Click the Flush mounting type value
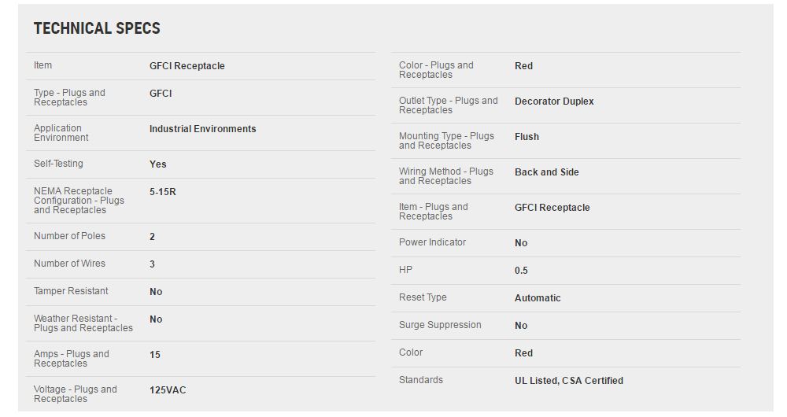 527,137
